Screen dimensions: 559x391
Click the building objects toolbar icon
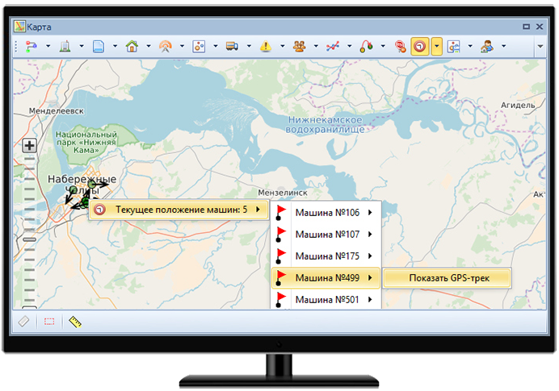pos(65,46)
